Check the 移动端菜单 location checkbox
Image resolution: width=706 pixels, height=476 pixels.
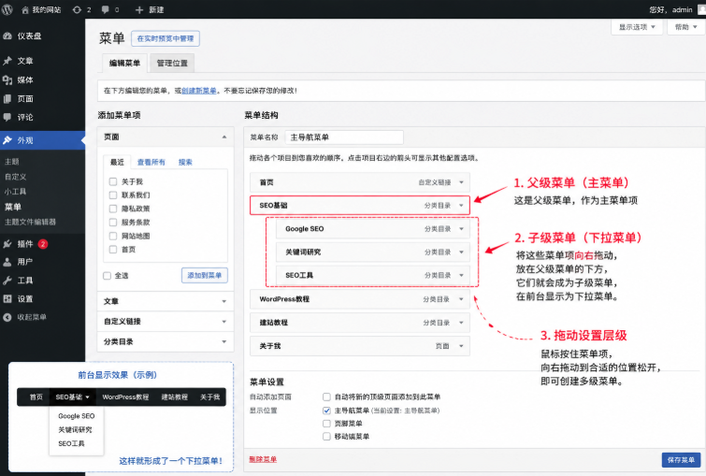tap(327, 436)
